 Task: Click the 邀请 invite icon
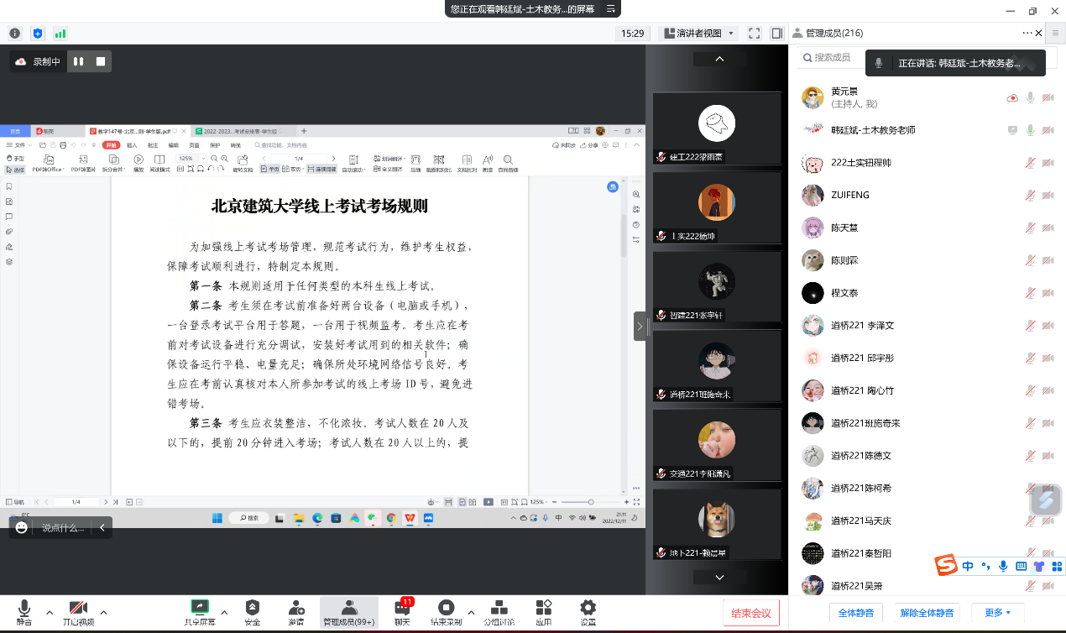[295, 608]
